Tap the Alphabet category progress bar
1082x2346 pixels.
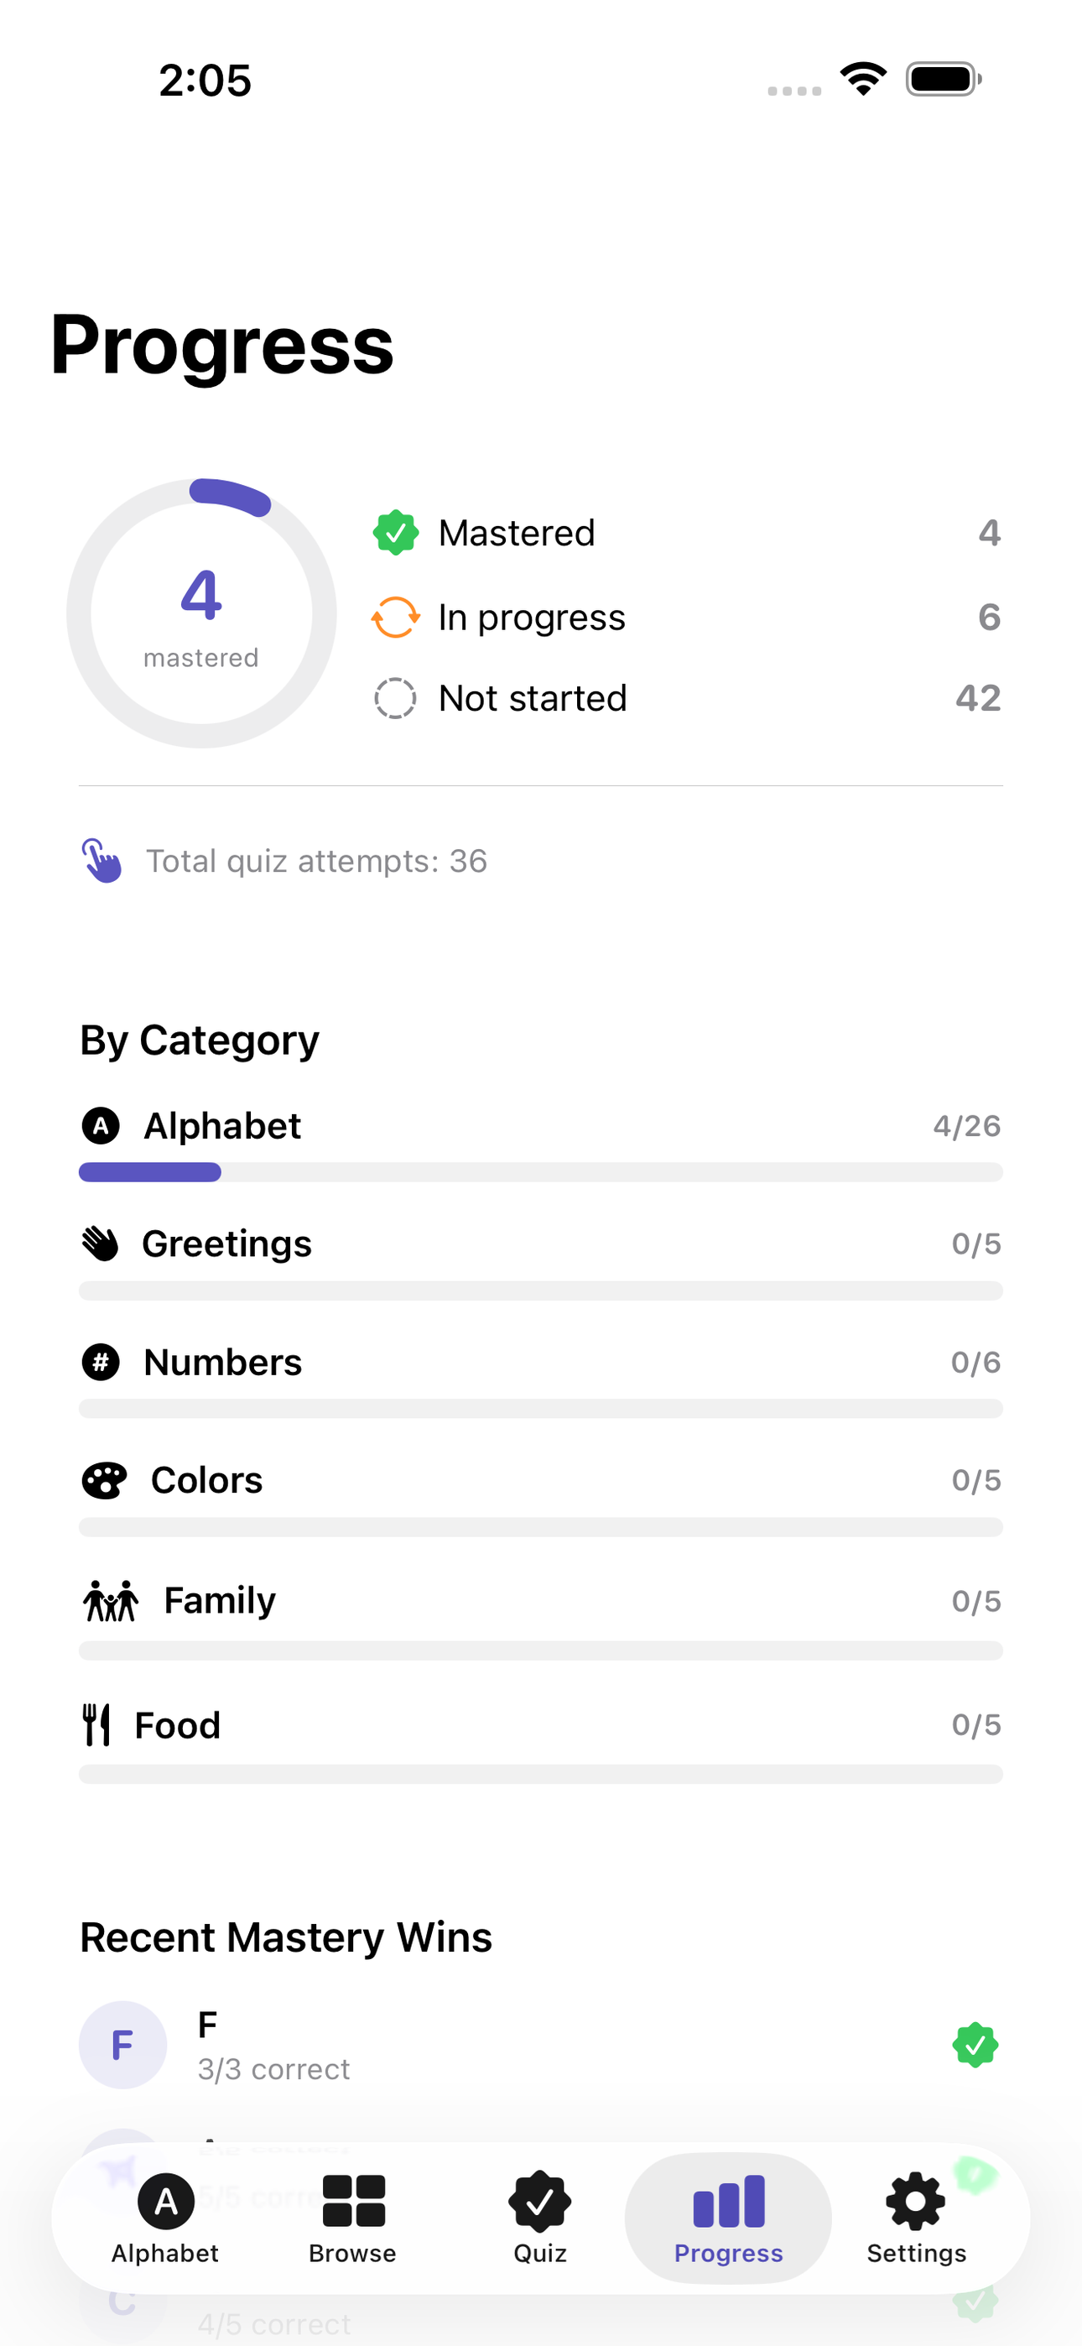pyautogui.click(x=541, y=1172)
